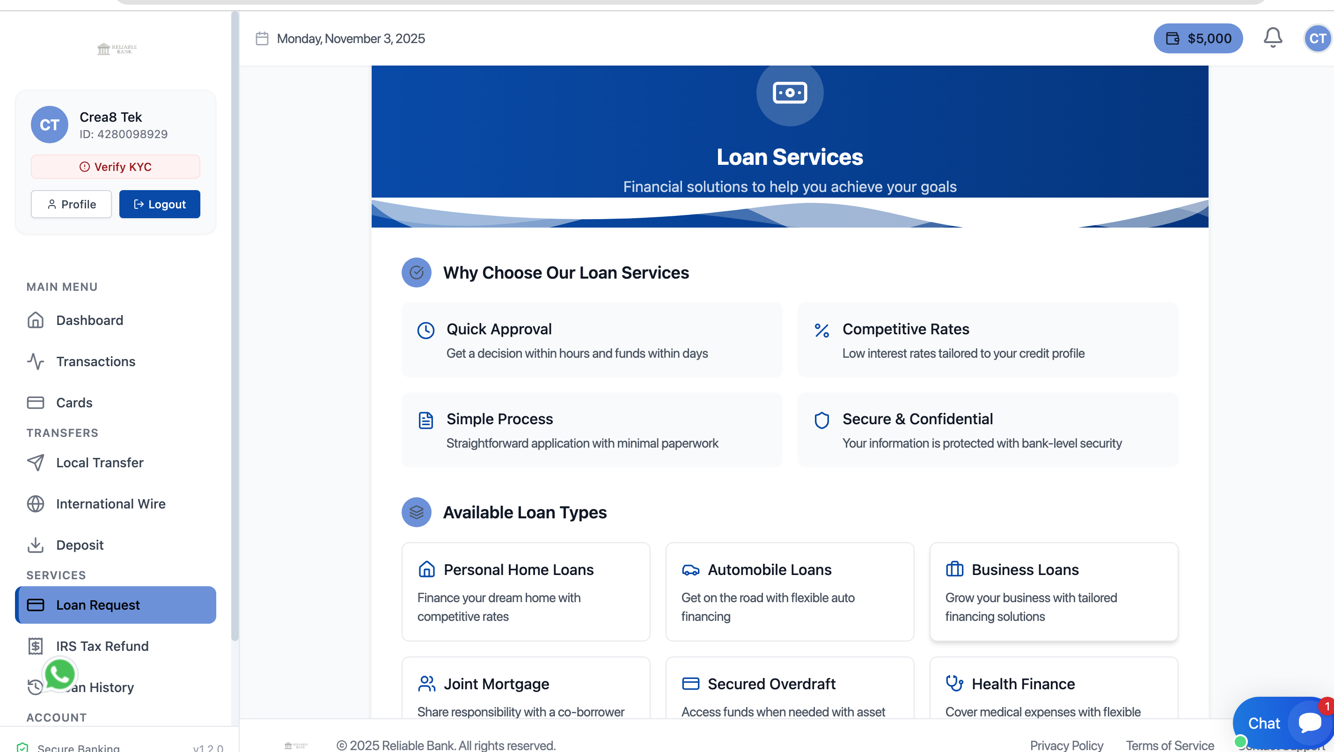Select the Cards menu item

pos(74,402)
